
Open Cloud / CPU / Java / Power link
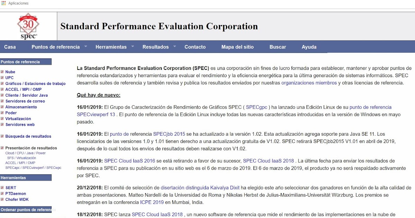[25, 153]
